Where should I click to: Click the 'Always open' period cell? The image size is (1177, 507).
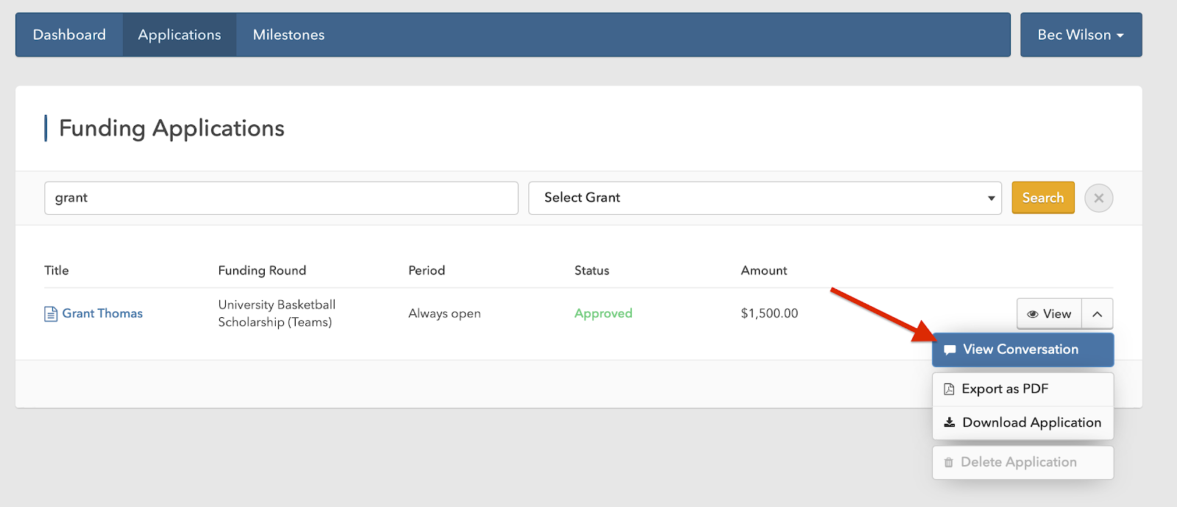pos(444,313)
